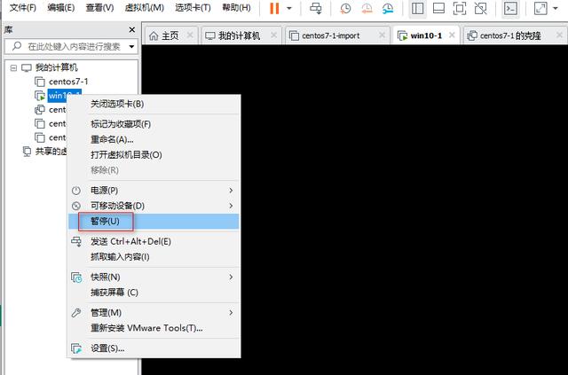Expand the 快照(N) submenu
568x375 pixels.
[x=154, y=277]
